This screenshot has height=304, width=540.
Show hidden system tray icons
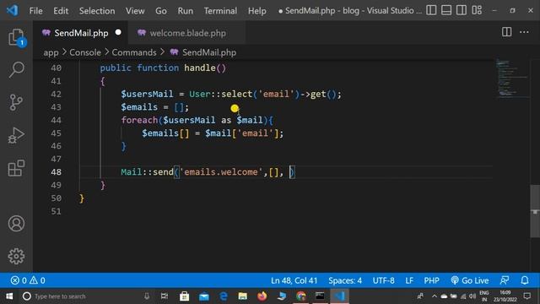coord(434,296)
